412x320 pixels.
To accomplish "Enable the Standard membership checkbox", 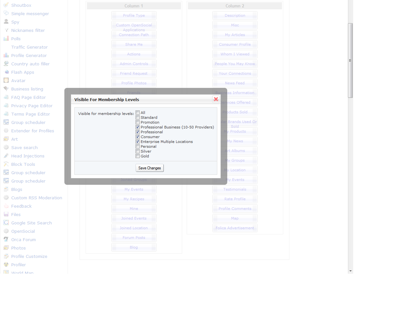I will [138, 118].
